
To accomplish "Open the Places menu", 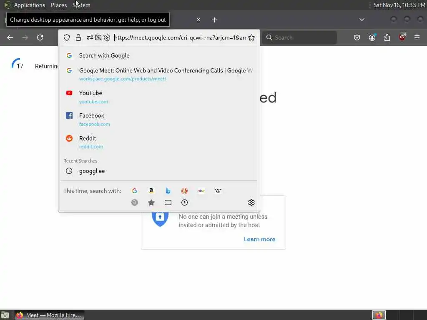I will click(x=59, y=5).
